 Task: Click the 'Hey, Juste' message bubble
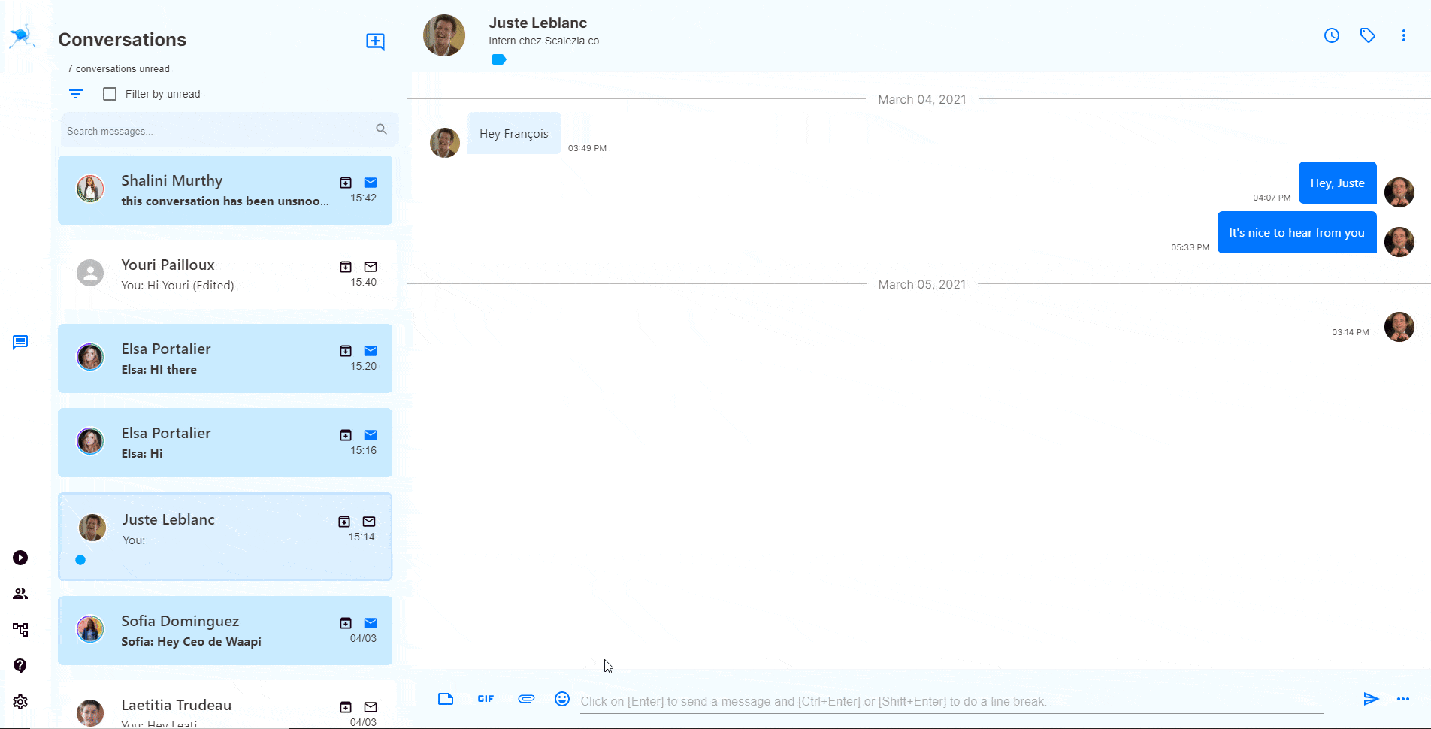tap(1338, 183)
